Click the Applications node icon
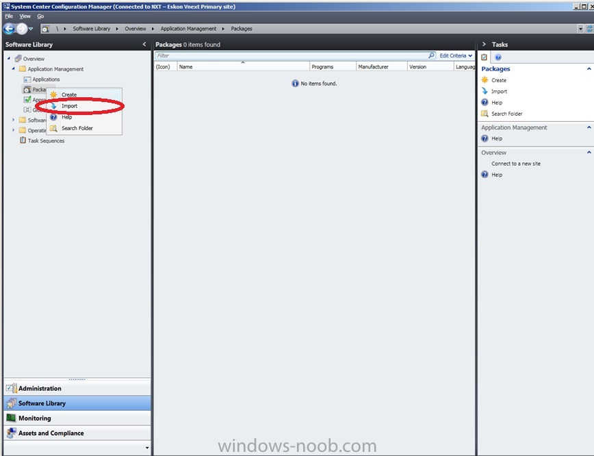 (x=27, y=79)
